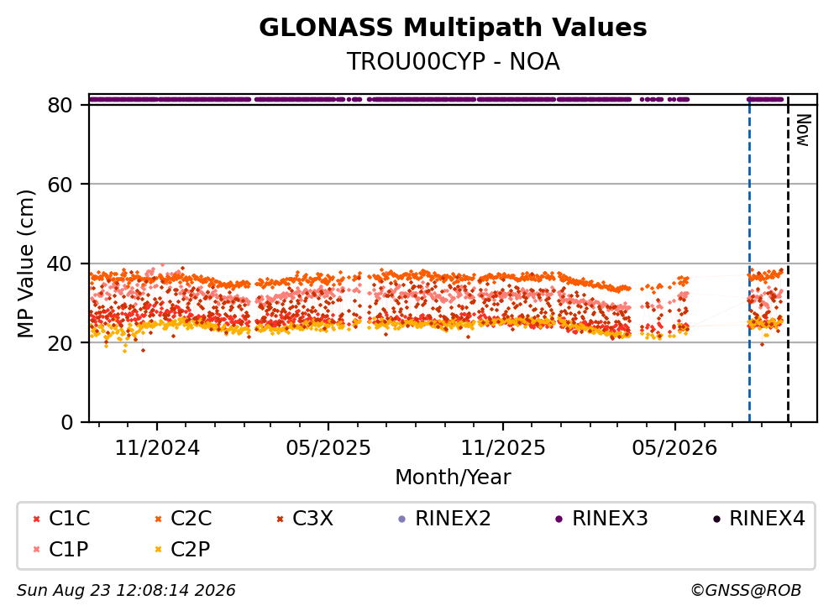Image resolution: width=834 pixels, height=616 pixels.
Task: Click the C1C red legend marker
Action: pyautogui.click(x=37, y=519)
